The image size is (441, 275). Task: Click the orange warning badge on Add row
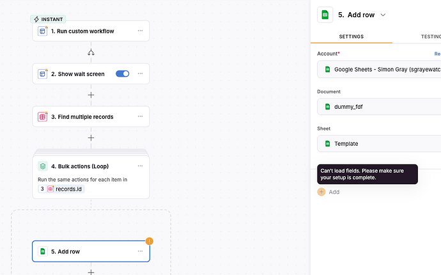(150, 241)
